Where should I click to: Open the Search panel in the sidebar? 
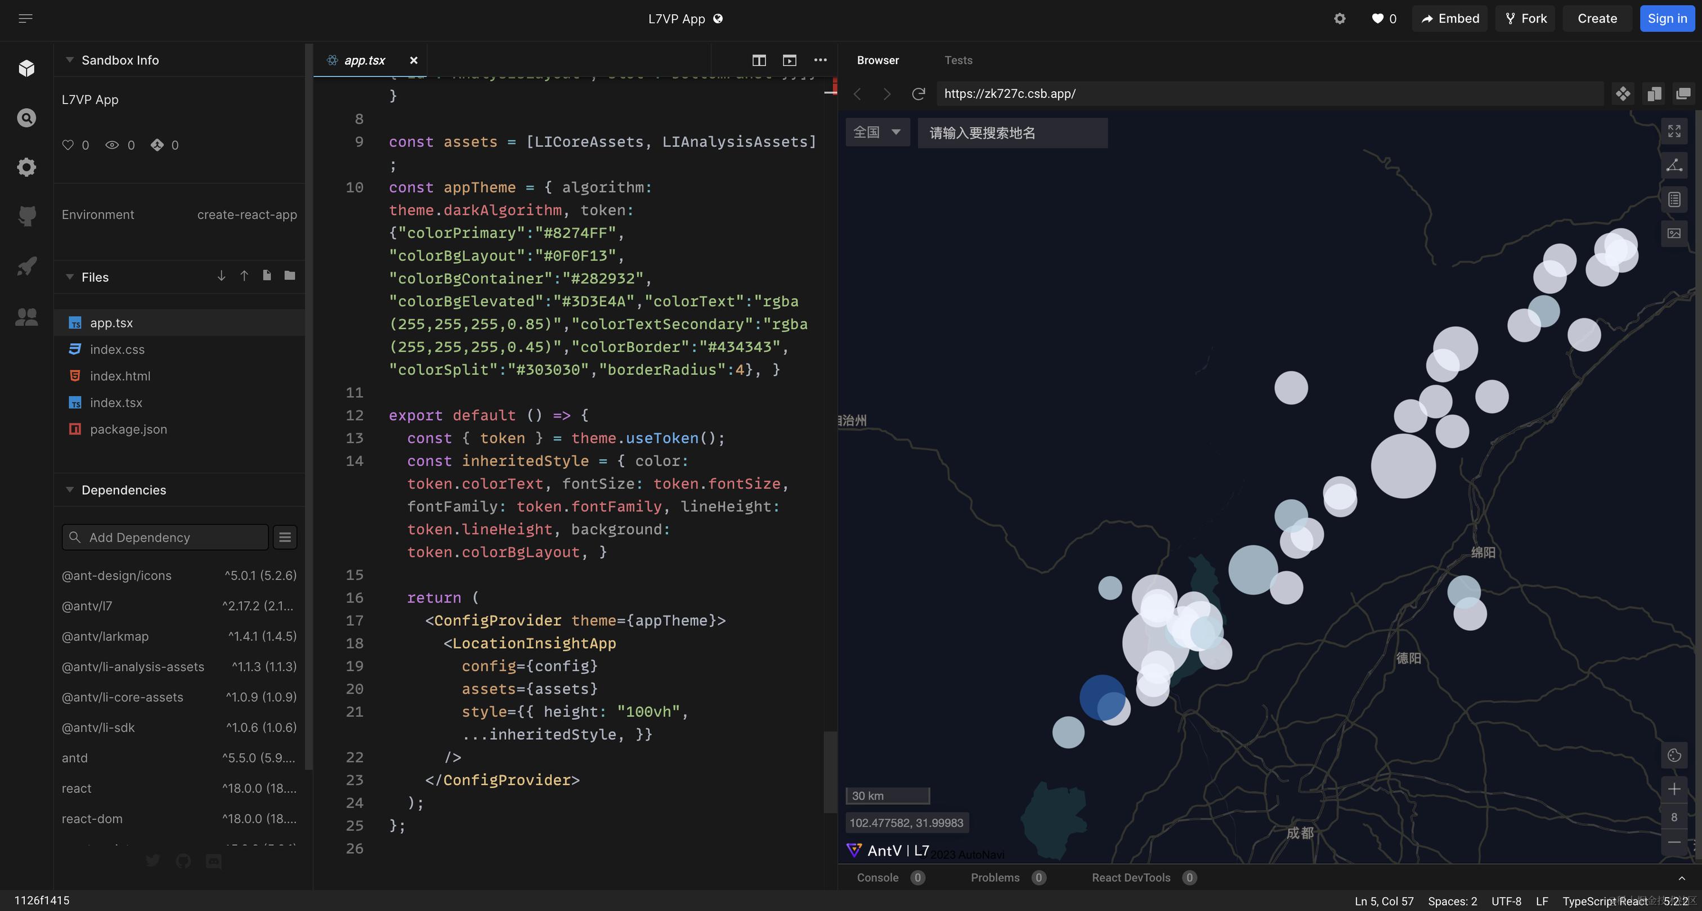click(26, 118)
